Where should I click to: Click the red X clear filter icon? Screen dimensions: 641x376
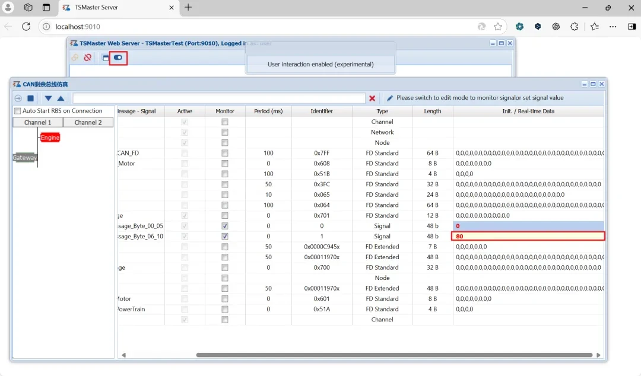(372, 98)
